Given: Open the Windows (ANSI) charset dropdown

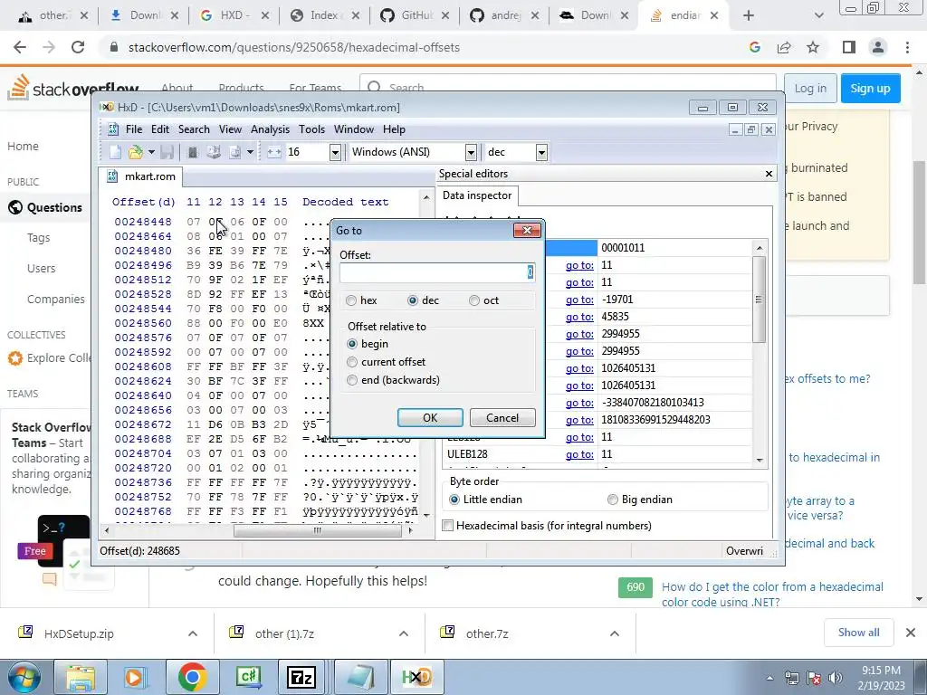Looking at the screenshot, I should 471,152.
